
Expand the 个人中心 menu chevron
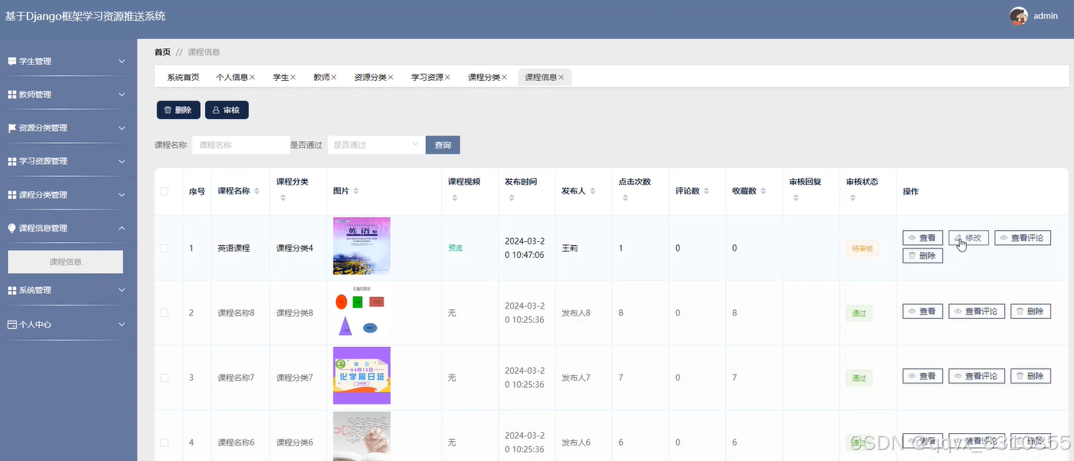pos(122,325)
